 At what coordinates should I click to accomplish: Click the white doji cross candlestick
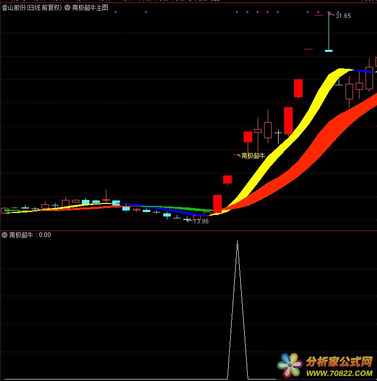point(278,133)
